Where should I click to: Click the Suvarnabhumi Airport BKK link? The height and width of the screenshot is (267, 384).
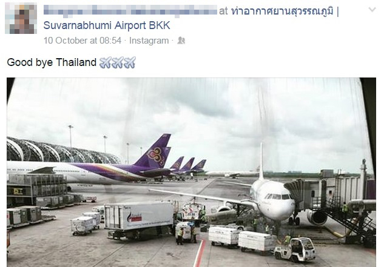[107, 25]
